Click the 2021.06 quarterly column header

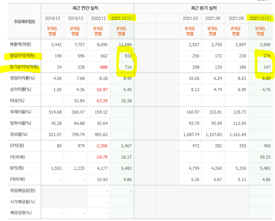213,18
